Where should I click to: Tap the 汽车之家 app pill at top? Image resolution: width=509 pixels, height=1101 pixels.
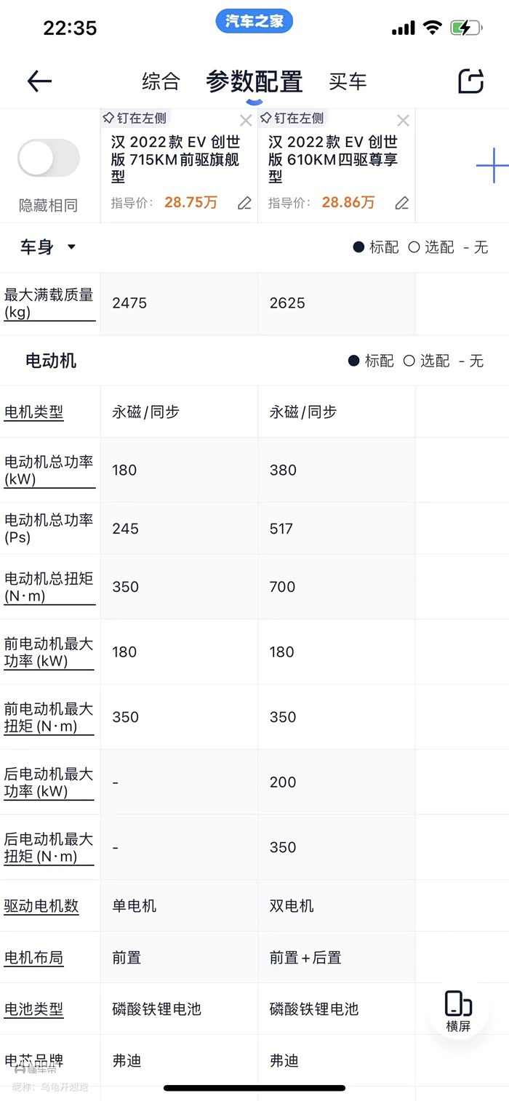point(254,21)
